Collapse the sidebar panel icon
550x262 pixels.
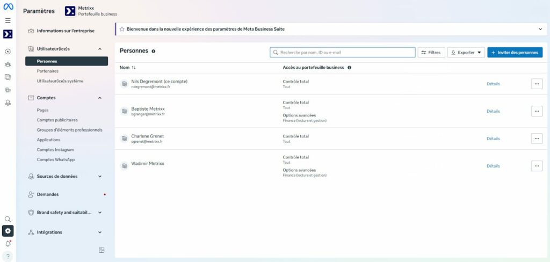pos(102,250)
